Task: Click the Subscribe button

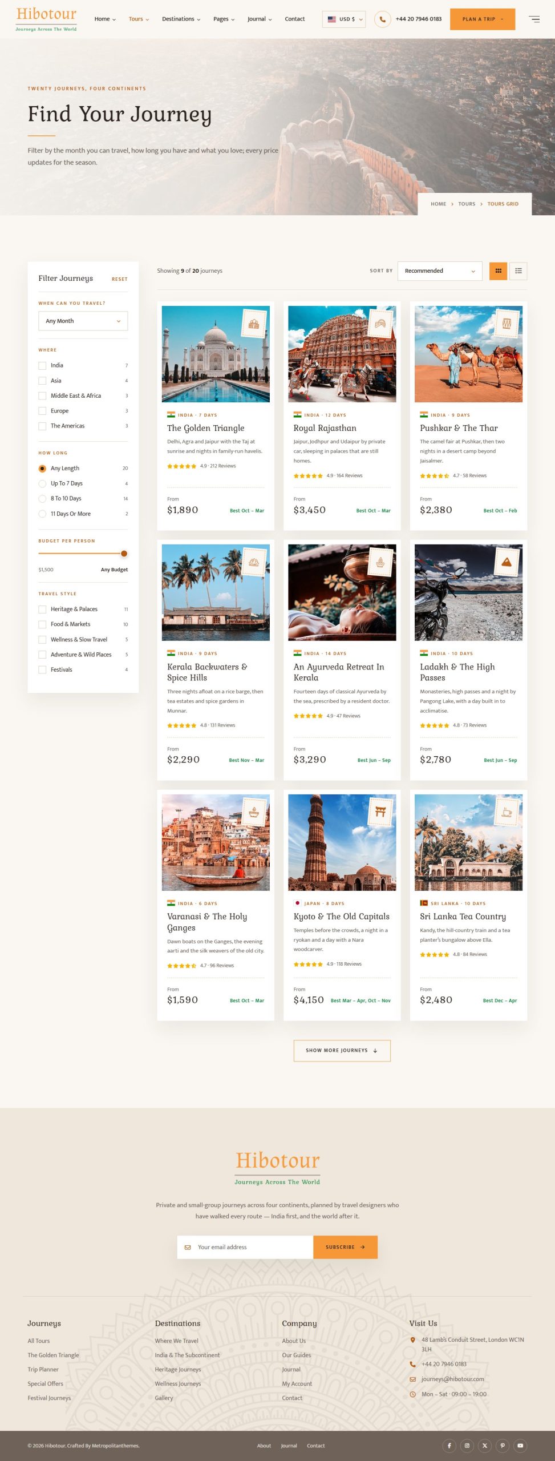Action: pyautogui.click(x=345, y=1247)
